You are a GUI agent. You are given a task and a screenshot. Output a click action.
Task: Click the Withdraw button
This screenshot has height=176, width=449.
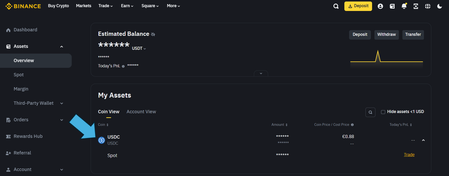pyautogui.click(x=386, y=35)
